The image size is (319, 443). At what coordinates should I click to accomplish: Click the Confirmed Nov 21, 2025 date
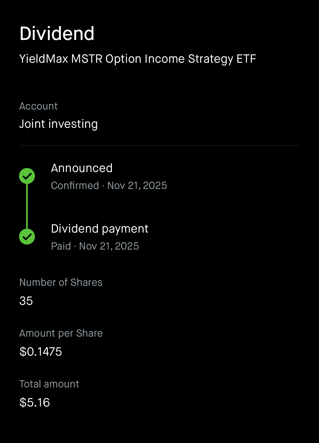click(137, 186)
